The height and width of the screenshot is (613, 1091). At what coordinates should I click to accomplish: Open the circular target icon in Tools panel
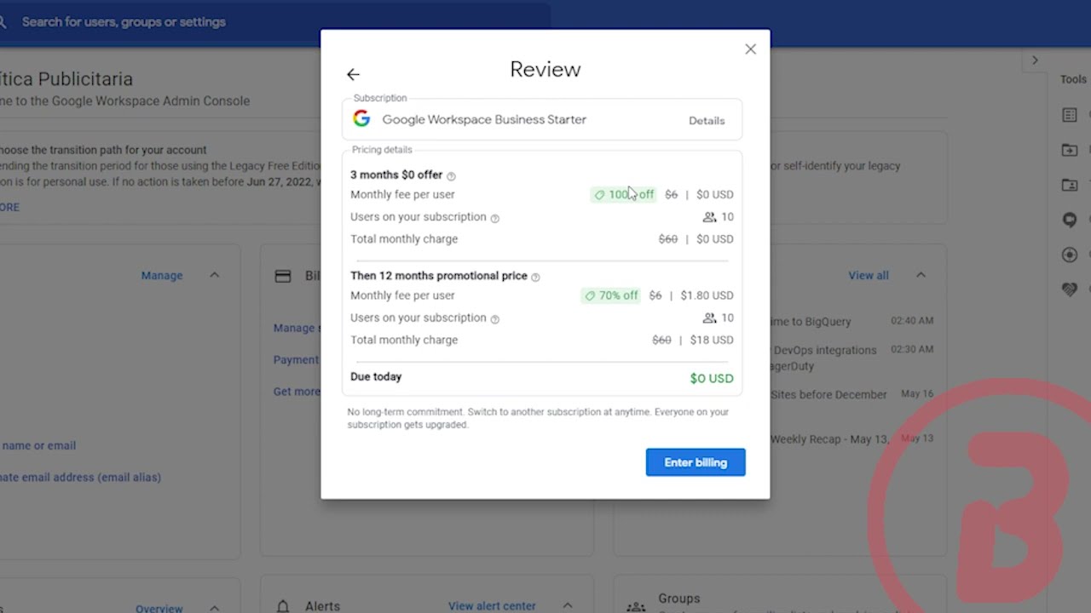tap(1070, 255)
